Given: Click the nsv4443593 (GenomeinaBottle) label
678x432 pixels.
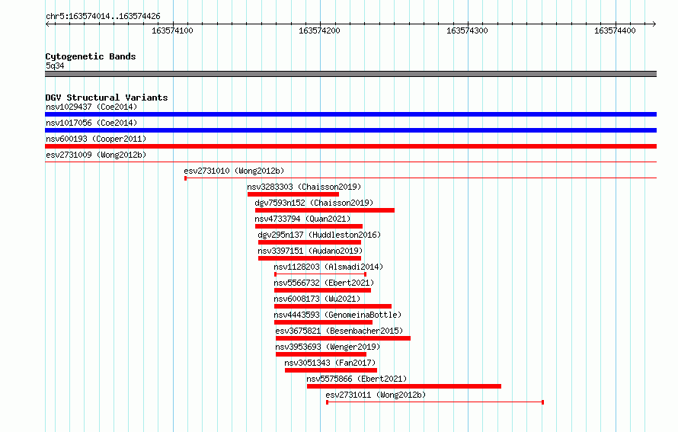Looking at the screenshot, I should click(337, 315).
